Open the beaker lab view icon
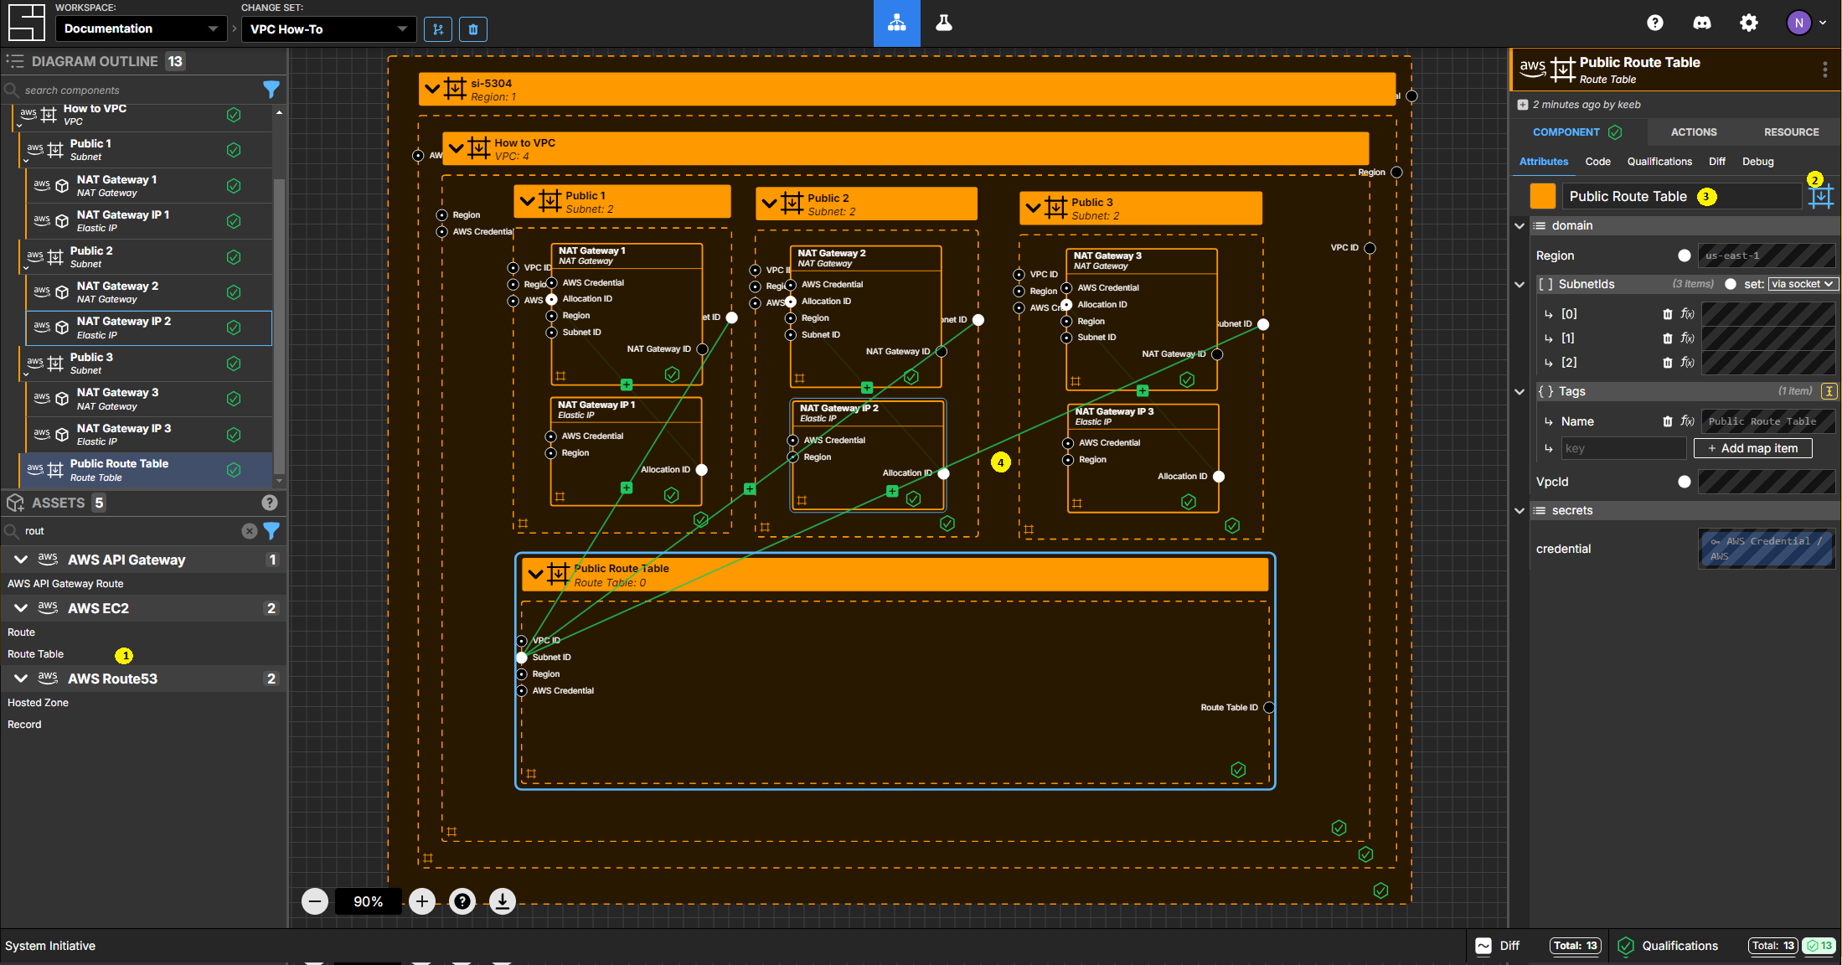The width and height of the screenshot is (1842, 965). point(944,23)
